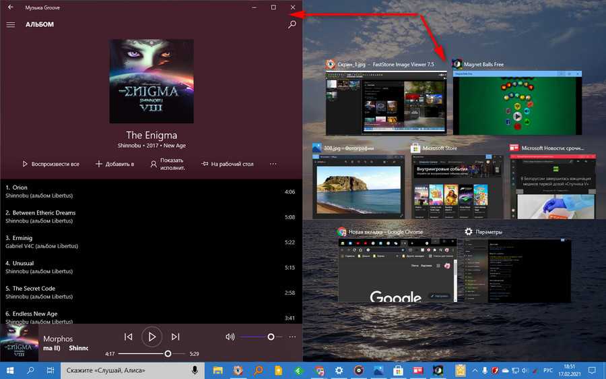This screenshot has width=606, height=379.
Task: Click the microphone icon in Alice search box
Action: [195, 371]
